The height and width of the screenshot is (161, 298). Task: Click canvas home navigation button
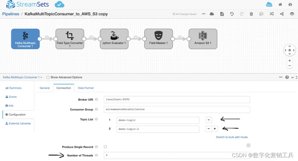pyautogui.click(x=290, y=50)
